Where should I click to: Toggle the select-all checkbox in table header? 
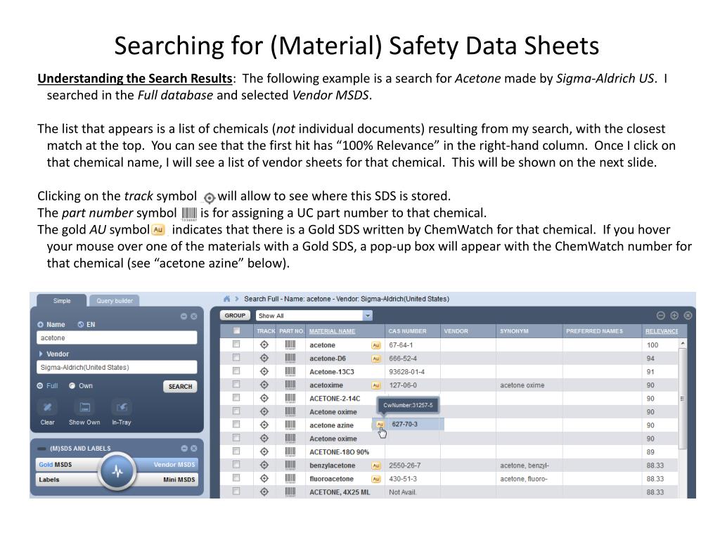(x=236, y=330)
